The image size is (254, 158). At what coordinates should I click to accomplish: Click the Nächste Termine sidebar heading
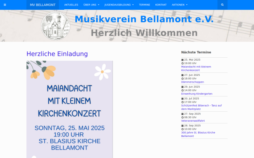196,52
